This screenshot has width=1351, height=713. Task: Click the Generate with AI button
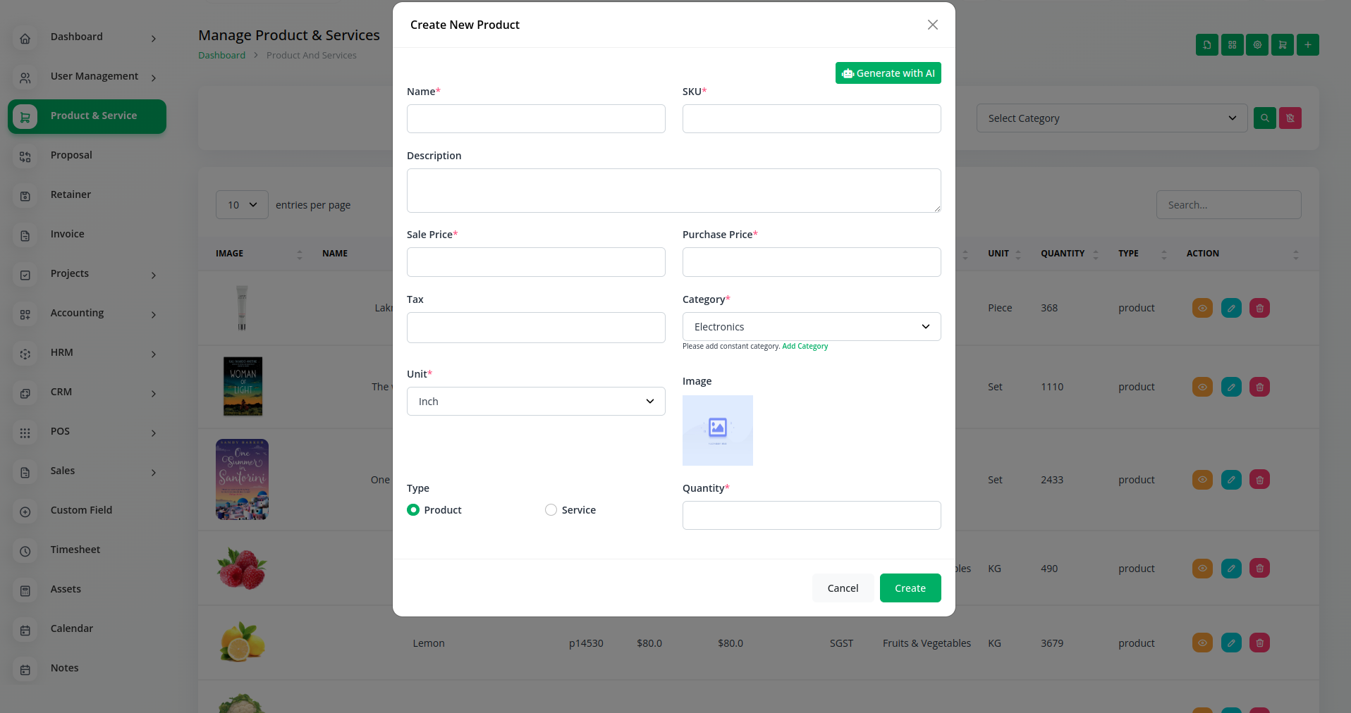[x=888, y=73]
